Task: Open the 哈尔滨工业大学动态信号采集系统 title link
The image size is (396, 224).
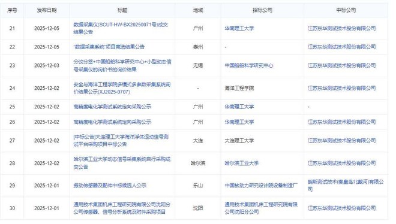Action: pyautogui.click(x=122, y=163)
